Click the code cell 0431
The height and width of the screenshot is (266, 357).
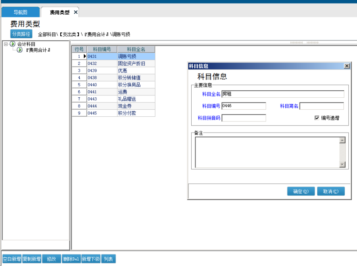pos(102,56)
